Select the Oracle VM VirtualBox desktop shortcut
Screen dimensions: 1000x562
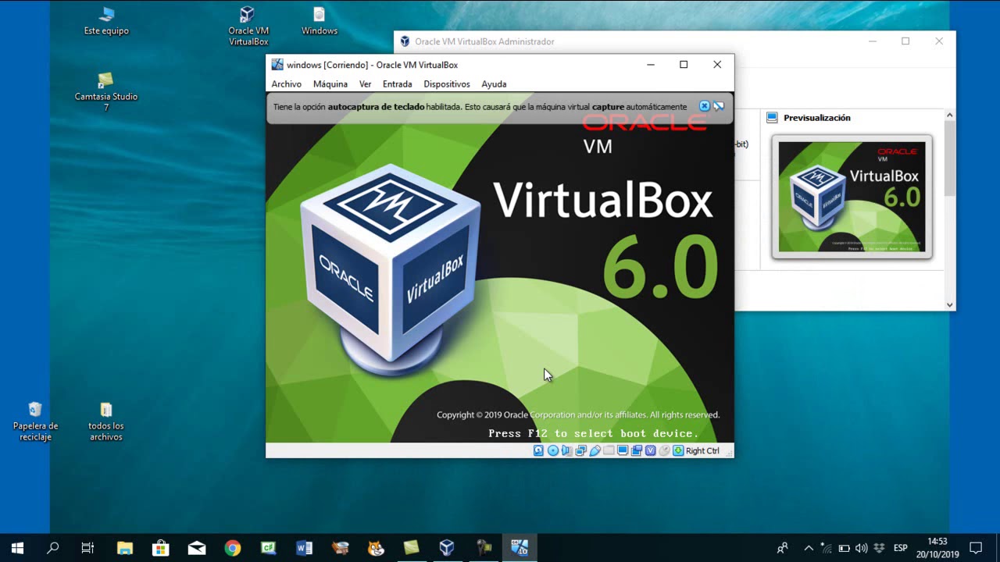click(248, 26)
